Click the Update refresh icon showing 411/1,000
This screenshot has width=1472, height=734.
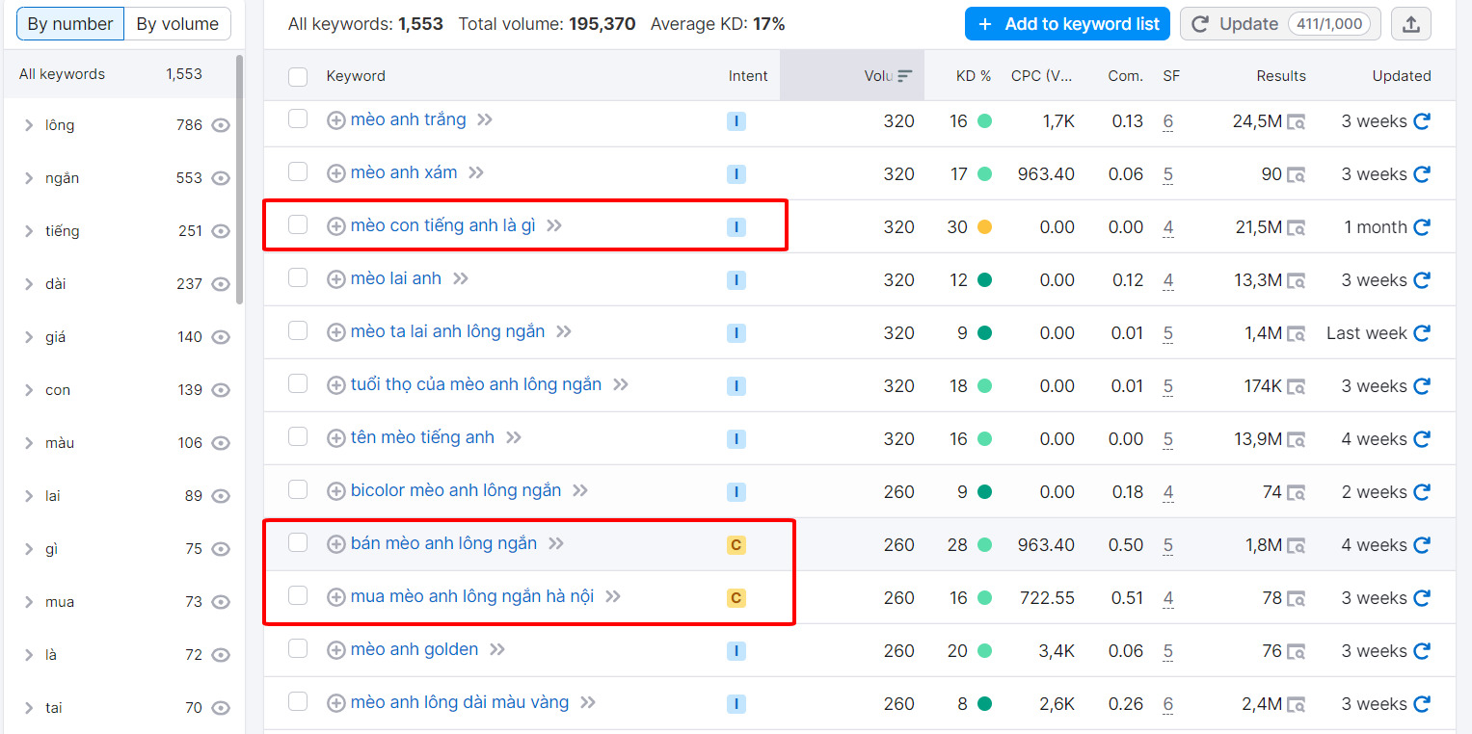(1198, 23)
